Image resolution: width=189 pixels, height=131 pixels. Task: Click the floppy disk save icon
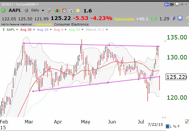pos(180,18)
